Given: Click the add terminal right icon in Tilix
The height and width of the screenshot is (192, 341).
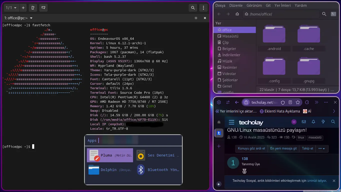Looking at the screenshot, I should tap(33, 8).
